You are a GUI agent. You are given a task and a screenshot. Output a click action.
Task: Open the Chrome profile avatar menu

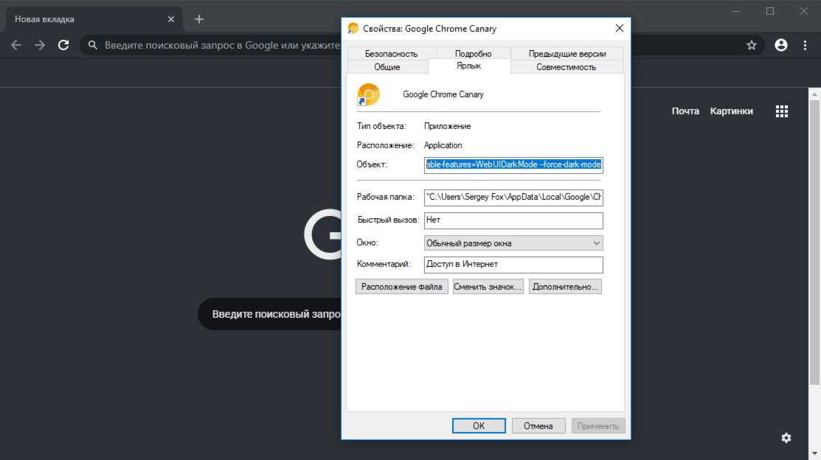780,45
